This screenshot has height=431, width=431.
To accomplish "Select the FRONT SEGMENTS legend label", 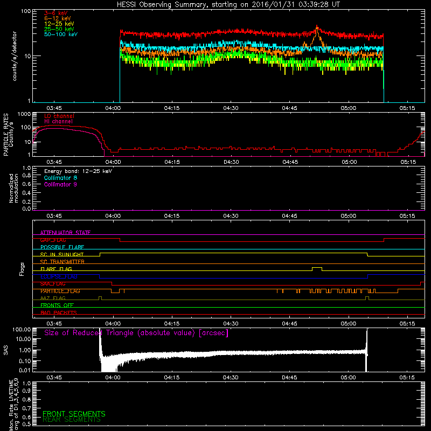I will [x=74, y=414].
